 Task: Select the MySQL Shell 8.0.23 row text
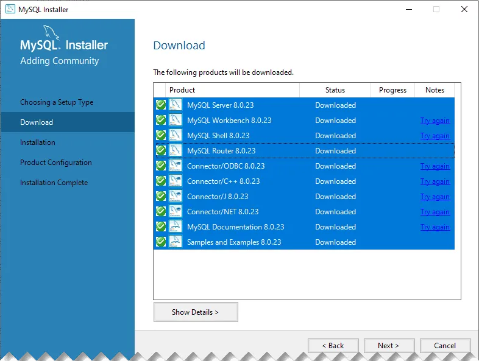tap(218, 136)
